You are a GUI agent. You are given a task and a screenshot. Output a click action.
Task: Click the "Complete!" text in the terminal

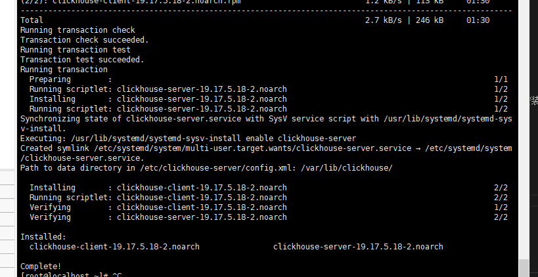(41, 266)
